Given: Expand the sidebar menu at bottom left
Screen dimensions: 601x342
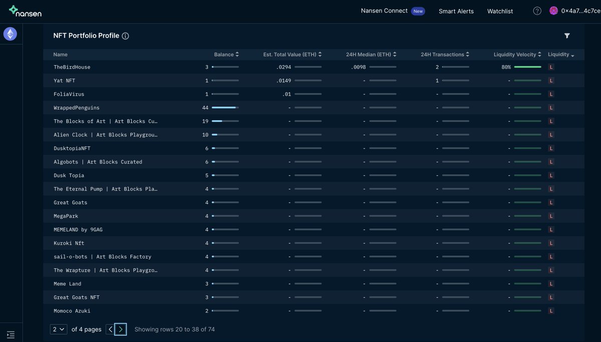Looking at the screenshot, I should coord(11,334).
